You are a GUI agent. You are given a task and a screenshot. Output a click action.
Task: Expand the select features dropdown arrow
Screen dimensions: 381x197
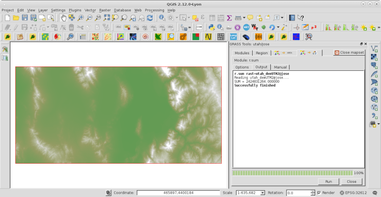[189, 18]
